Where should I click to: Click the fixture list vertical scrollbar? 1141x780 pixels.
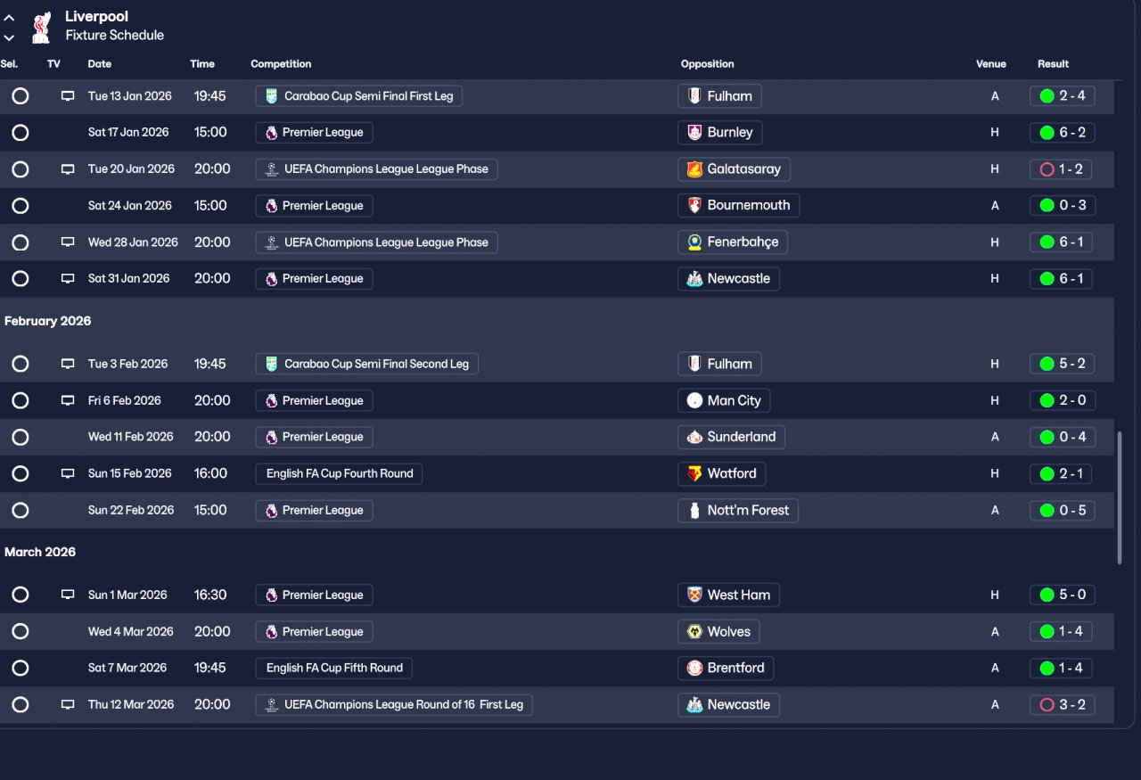1120,497
